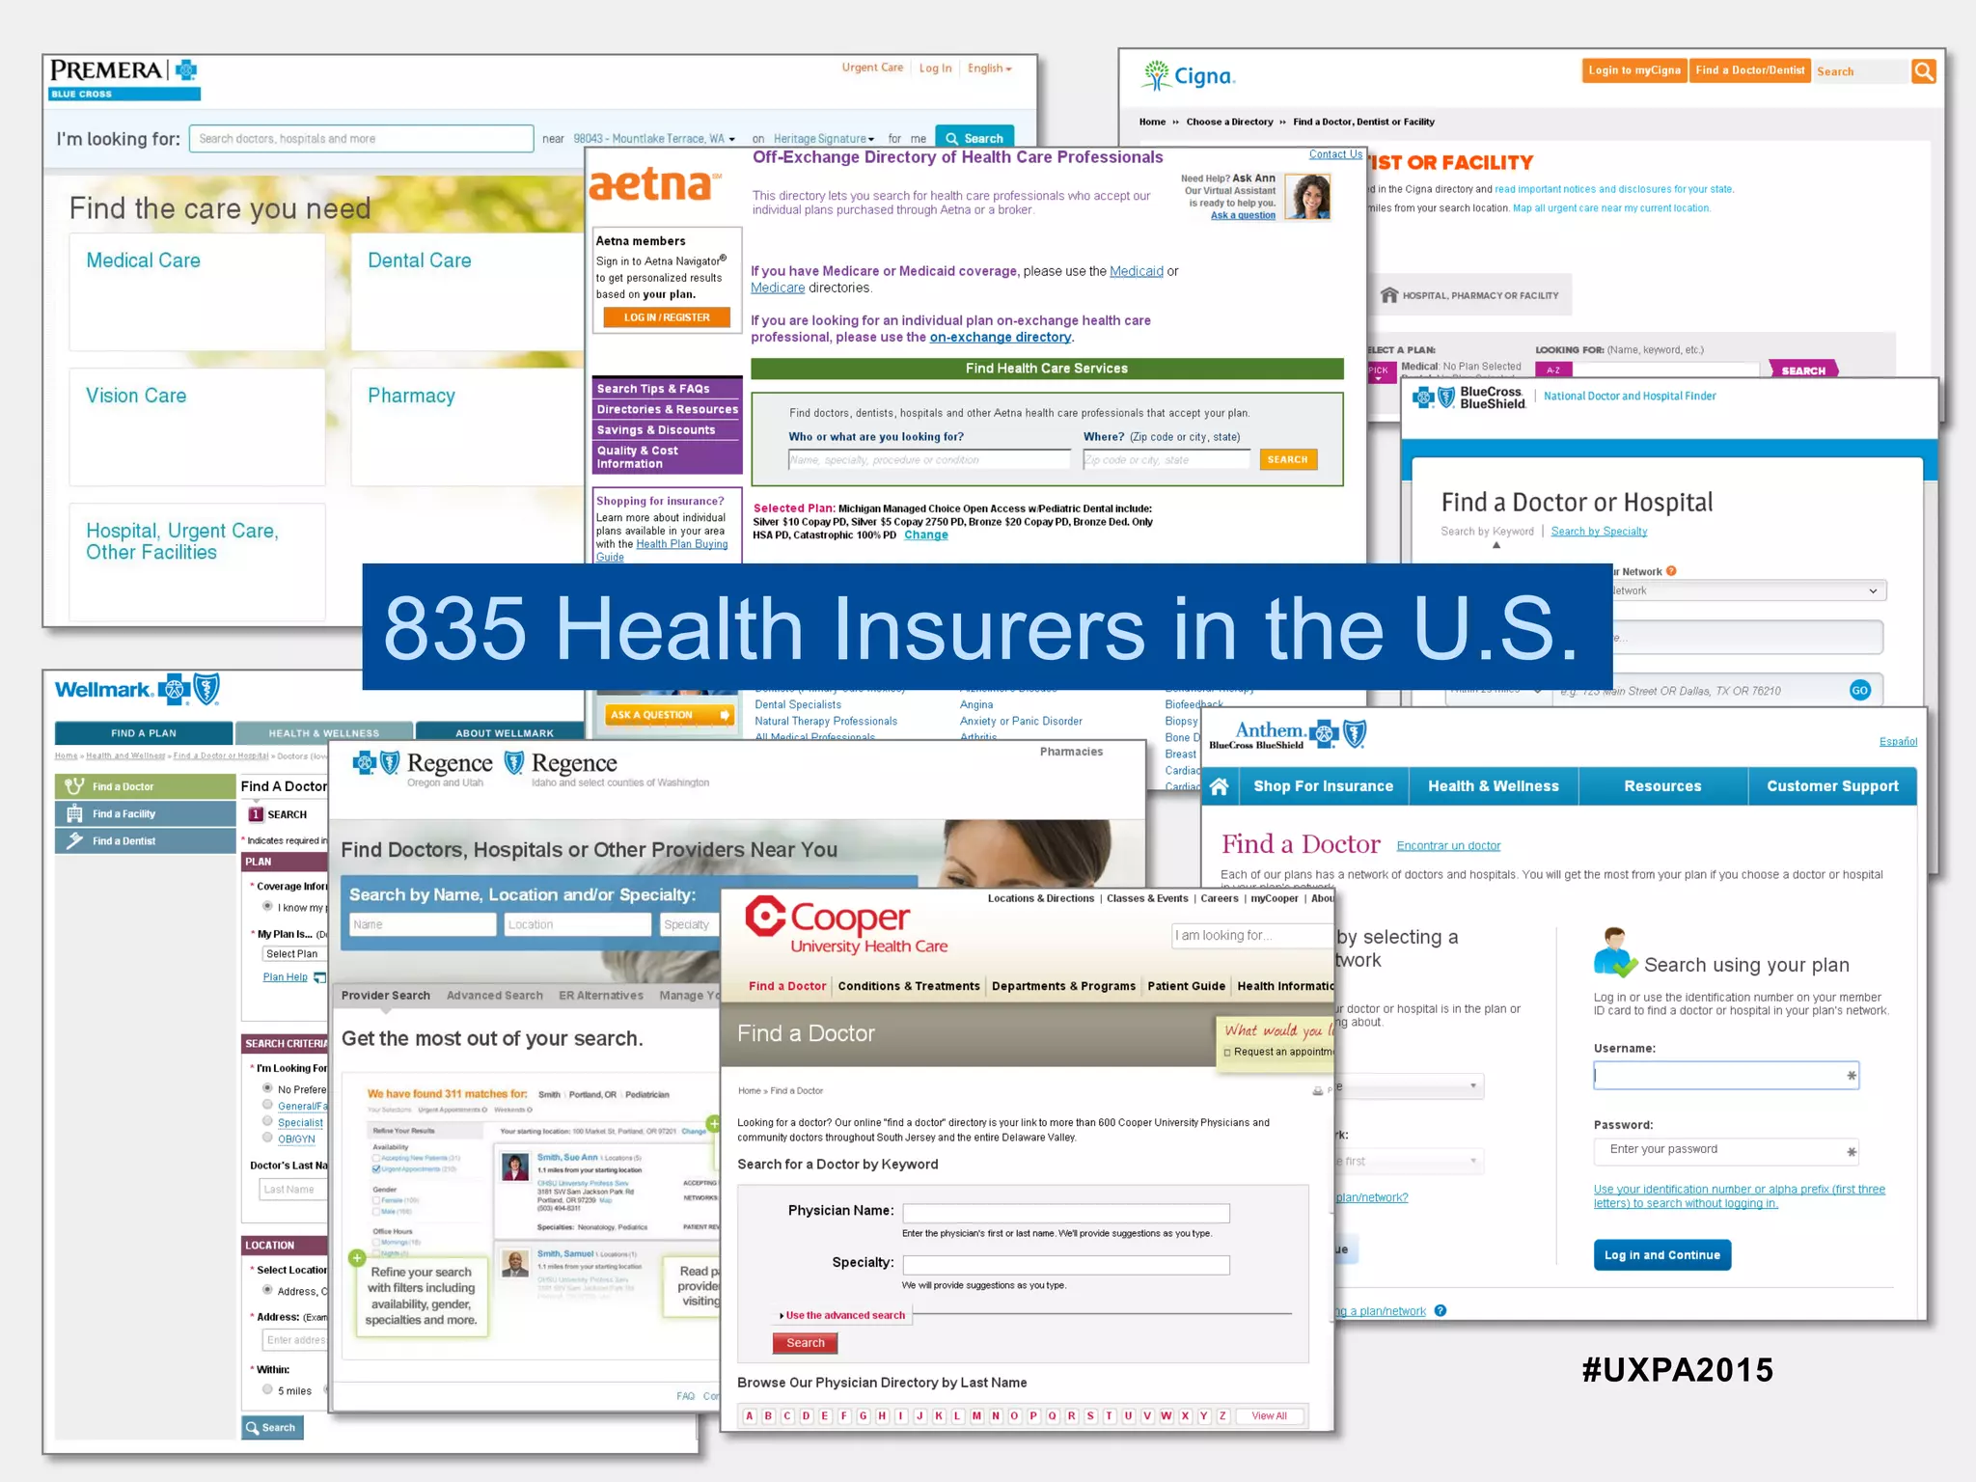Click Premera search doctors input field
Screen dimensions: 1976x1482
[361, 139]
